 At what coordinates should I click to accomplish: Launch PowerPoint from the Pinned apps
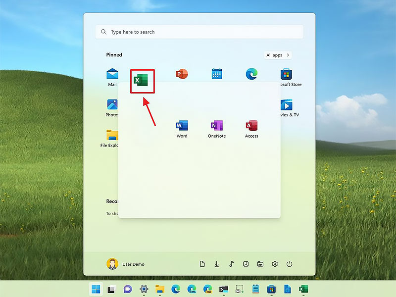coord(182,74)
